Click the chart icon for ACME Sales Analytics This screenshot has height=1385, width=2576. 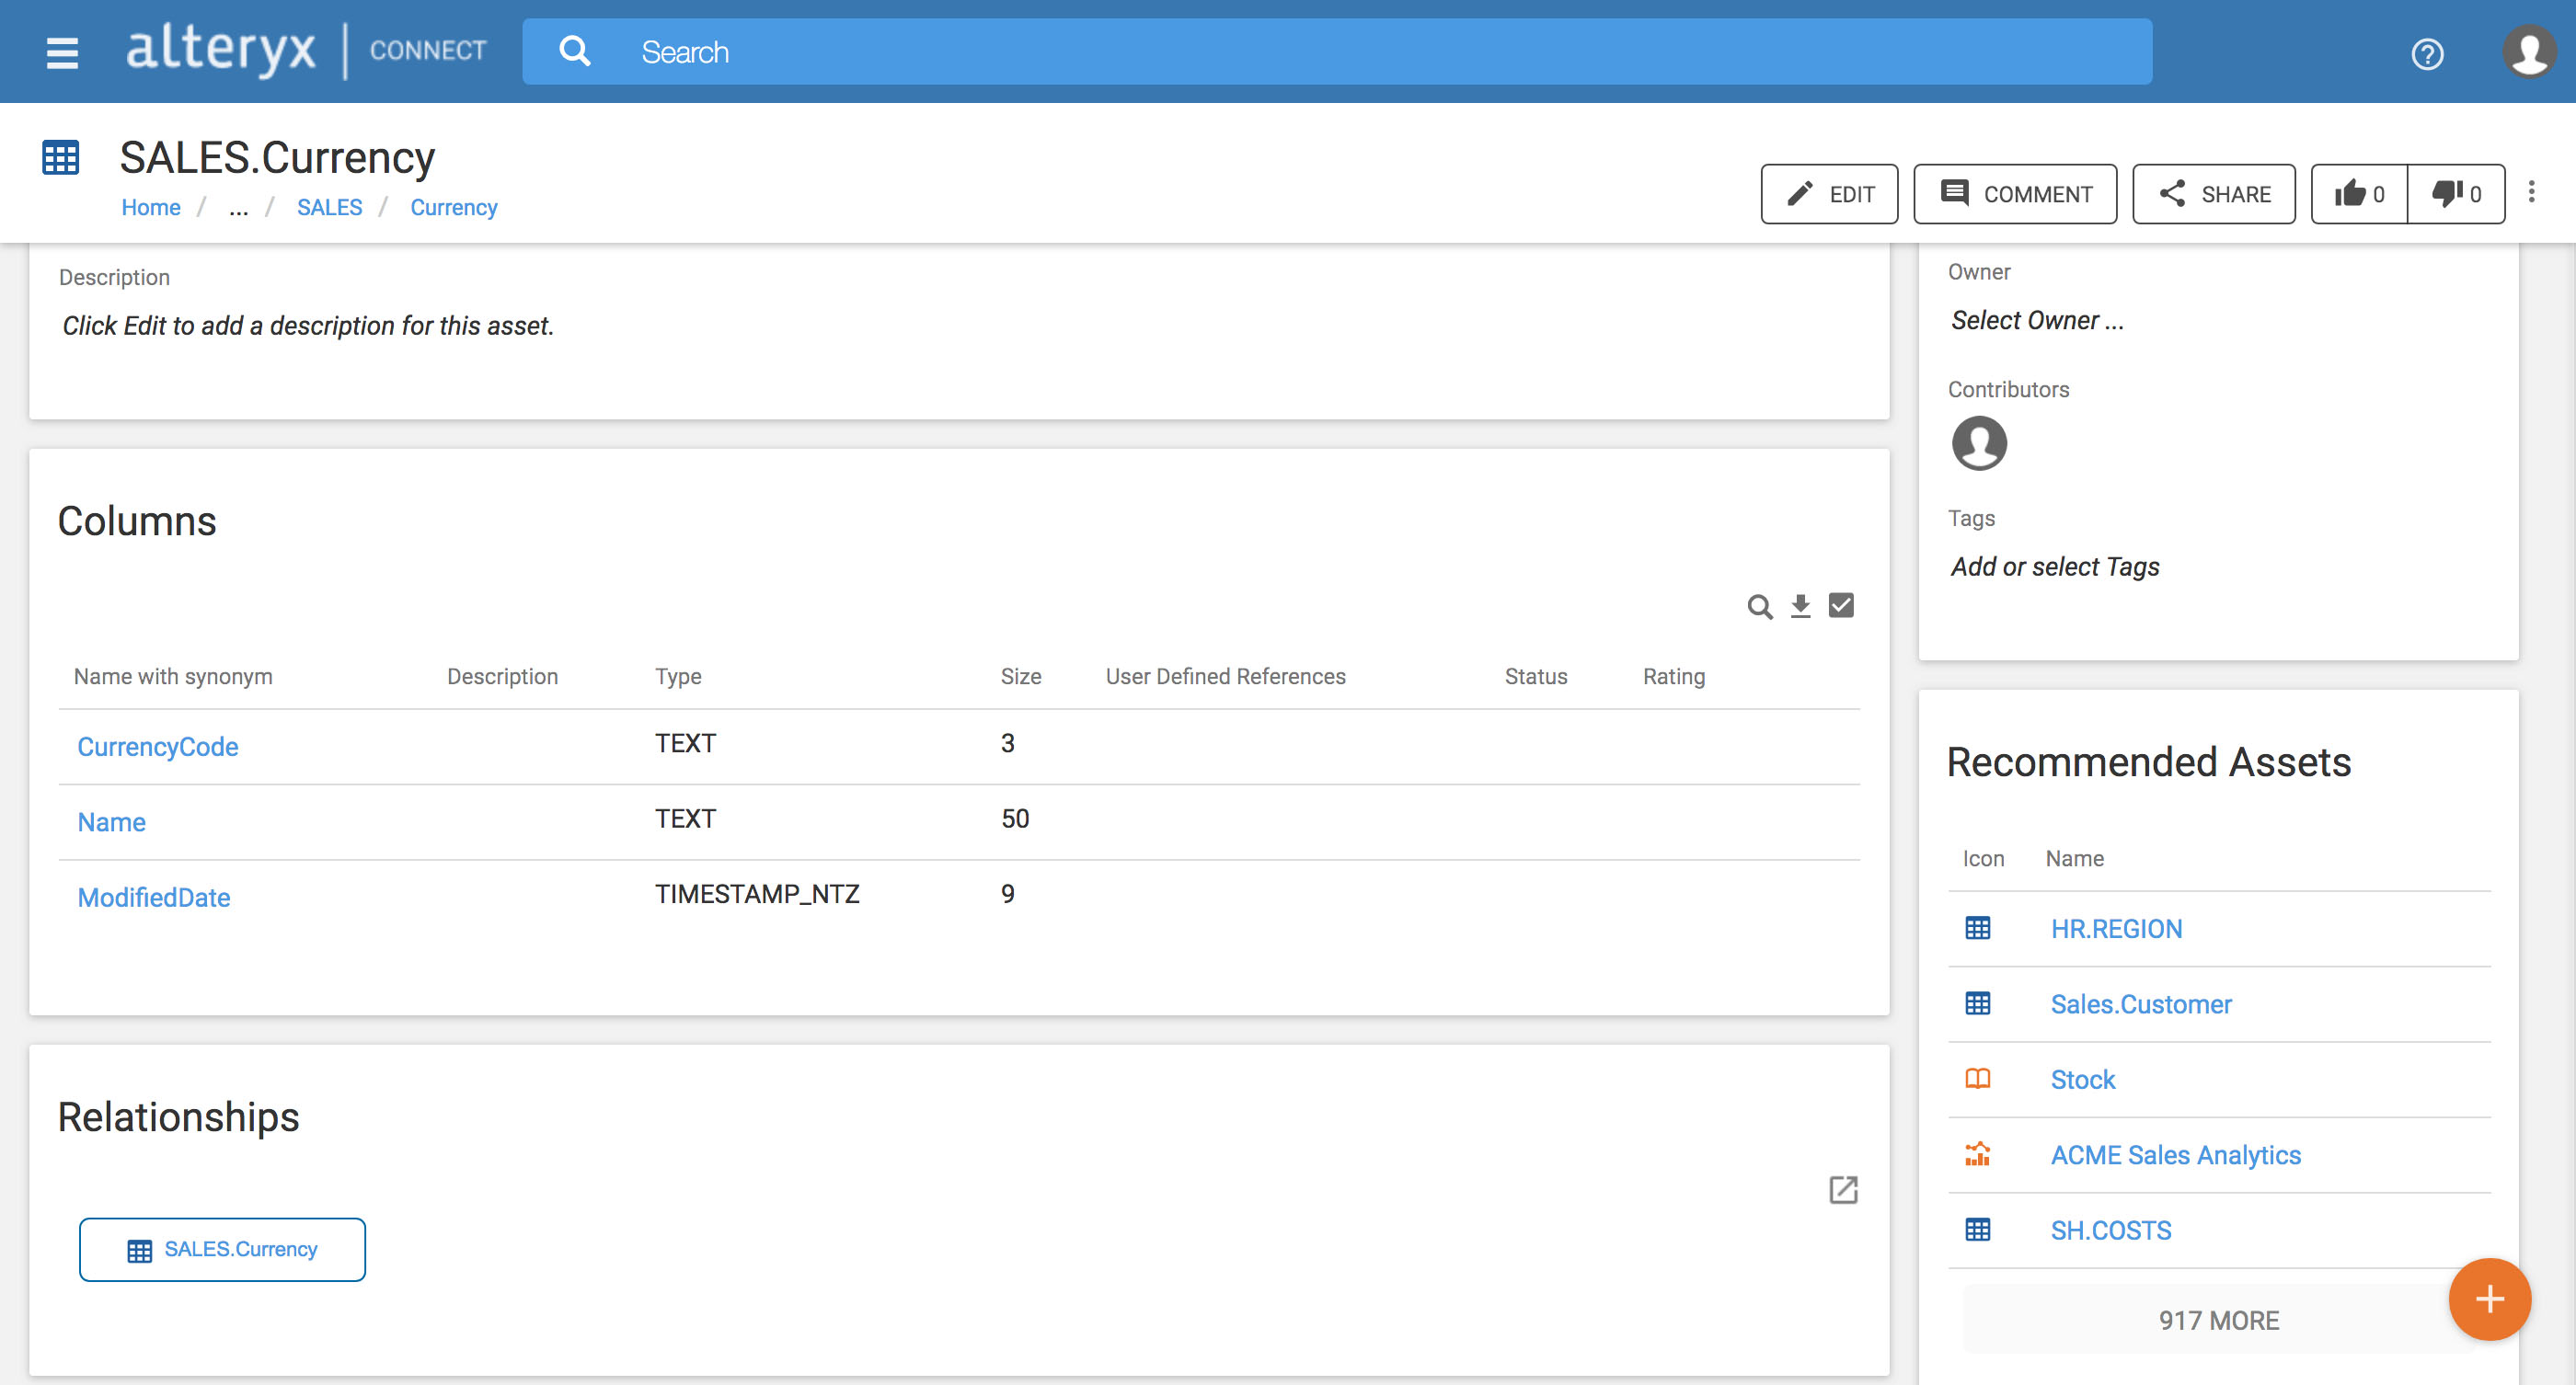(x=1977, y=1154)
